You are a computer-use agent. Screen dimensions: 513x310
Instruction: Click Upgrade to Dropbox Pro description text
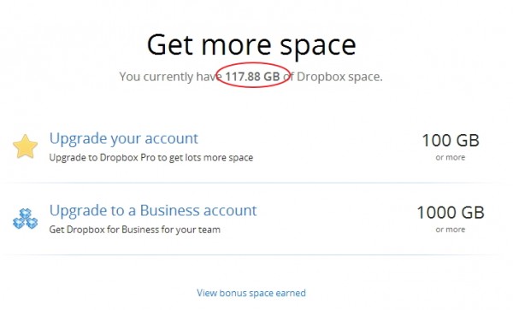click(151, 157)
